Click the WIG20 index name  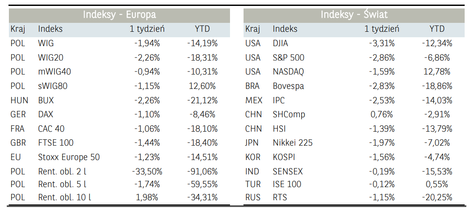(50, 58)
